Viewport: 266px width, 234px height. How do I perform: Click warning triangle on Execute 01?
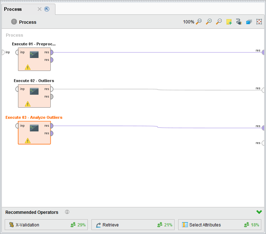28,67
